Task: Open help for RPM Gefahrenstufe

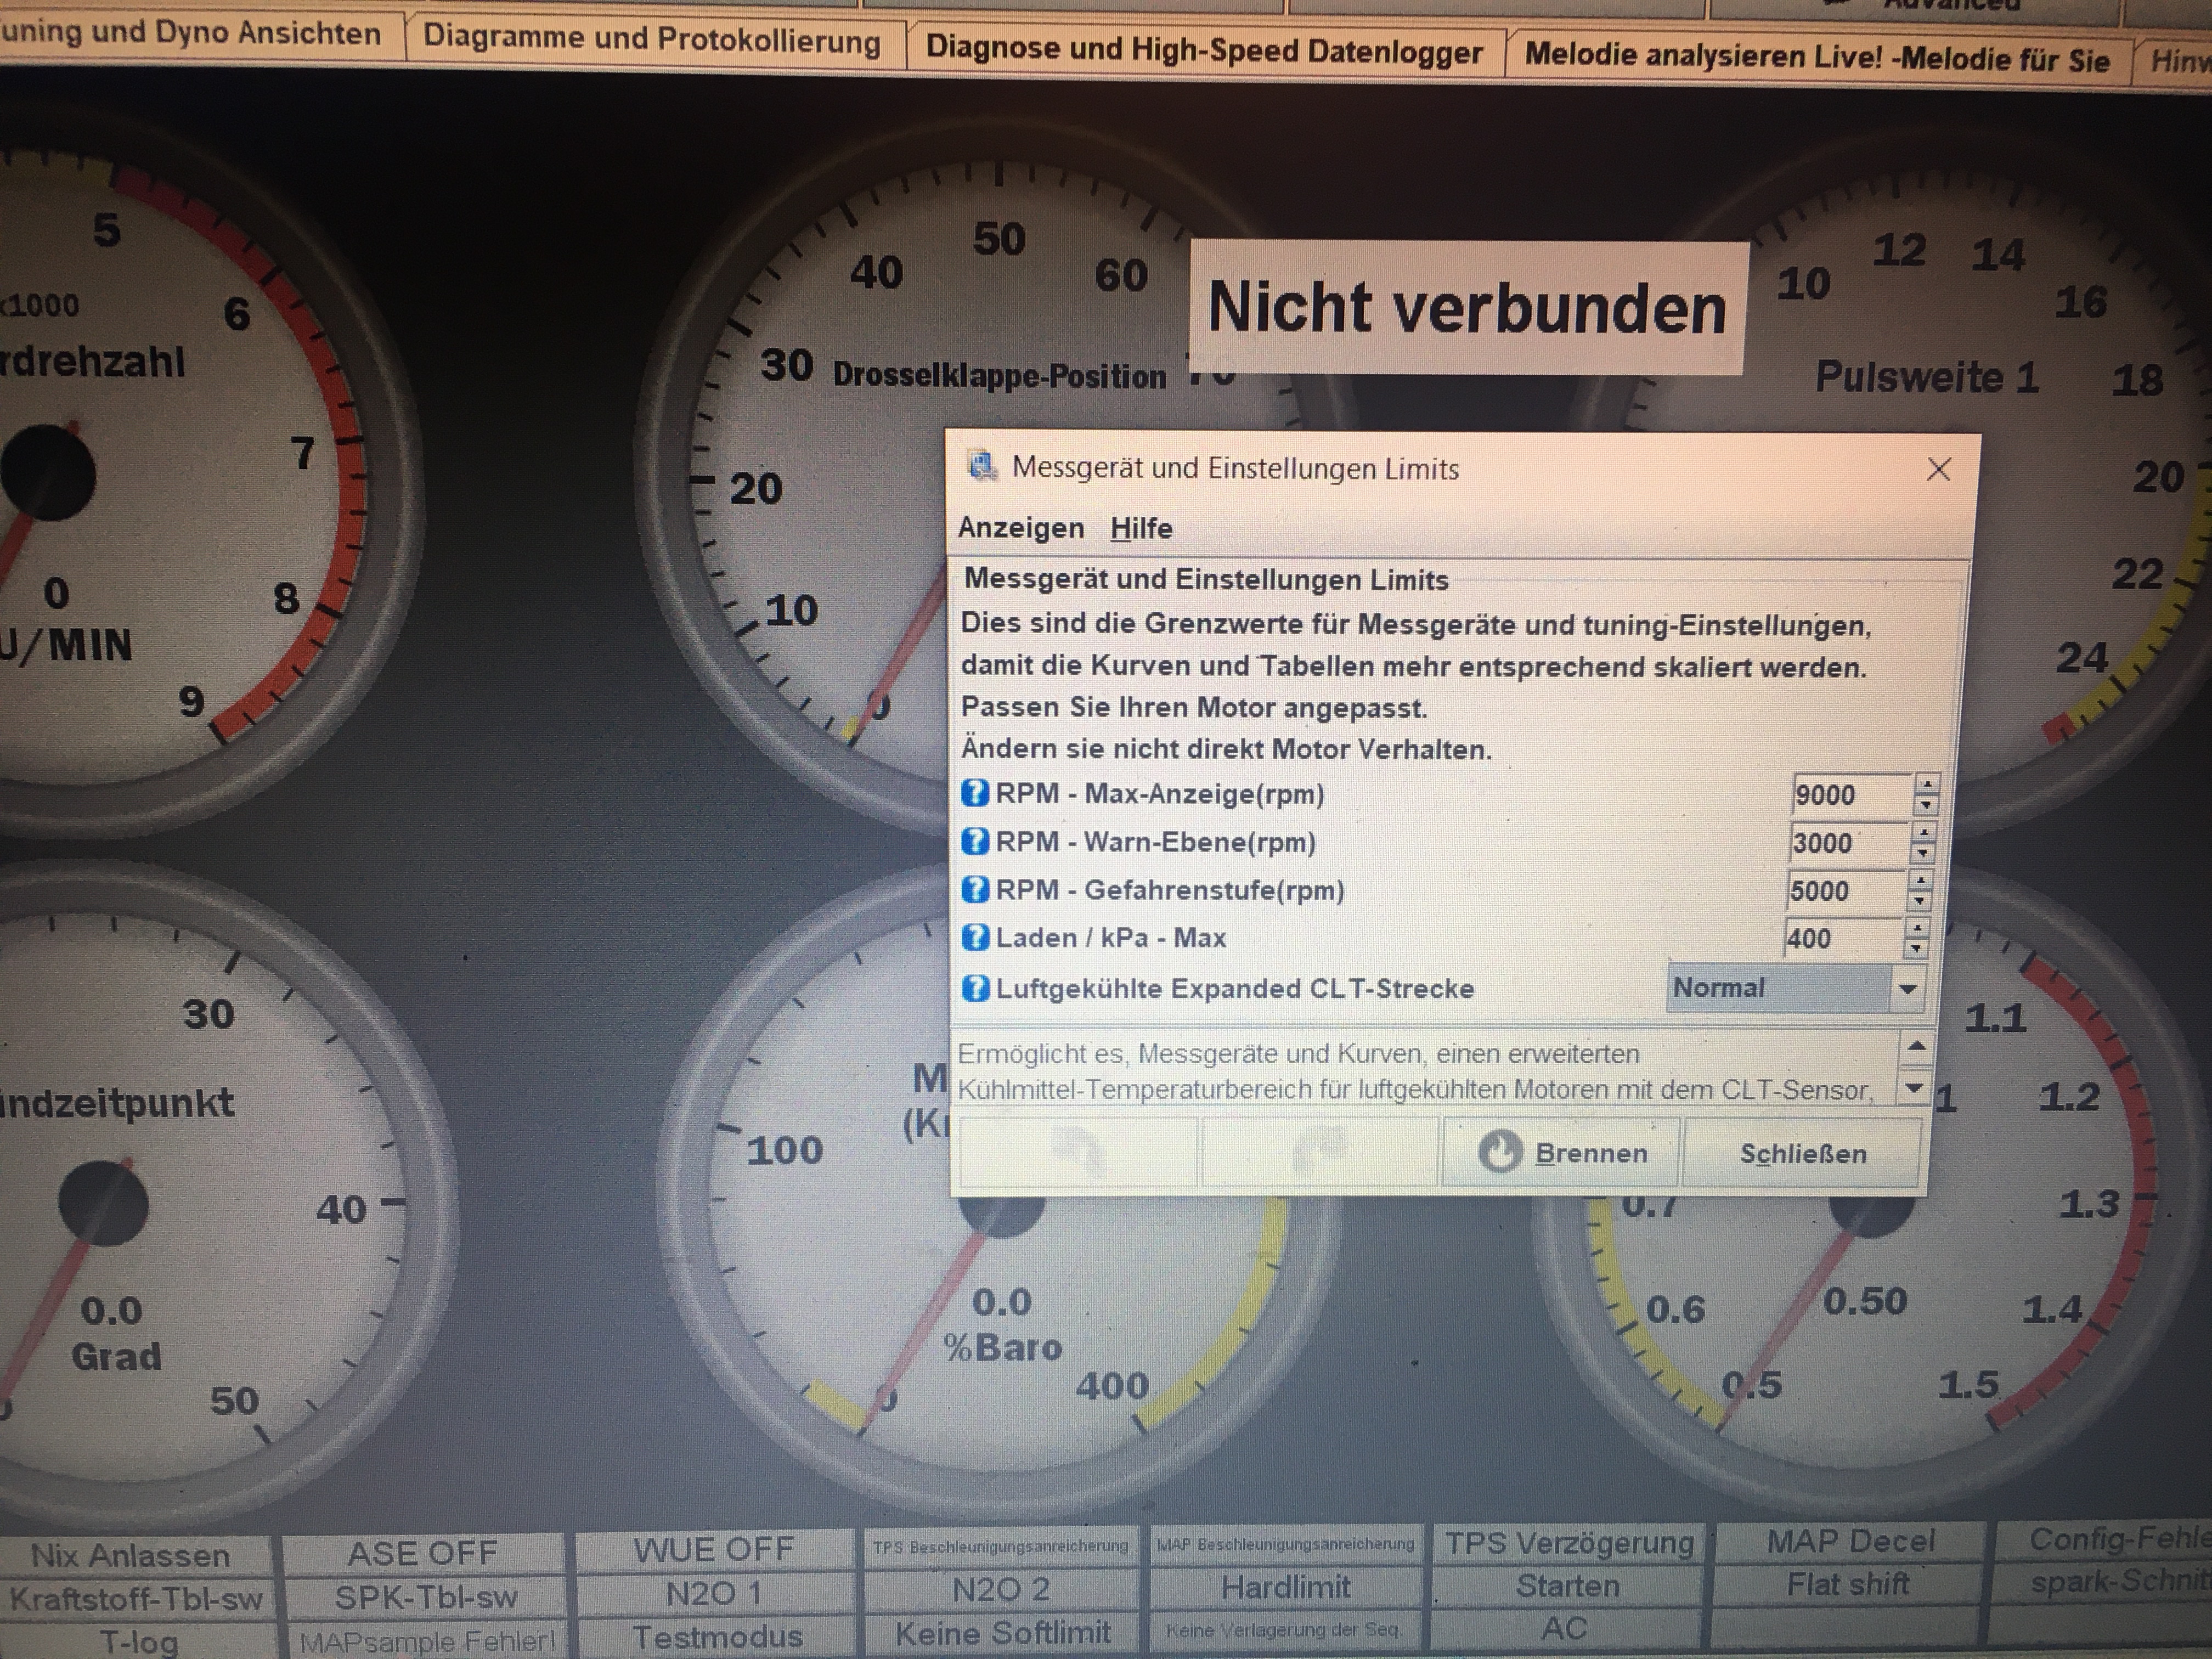Action: pyautogui.click(x=974, y=889)
